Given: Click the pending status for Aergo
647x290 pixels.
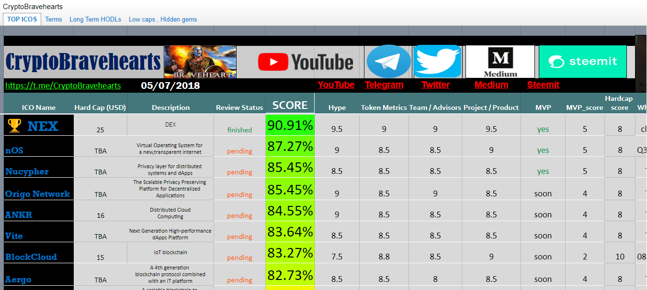Looking at the screenshot, I should coord(239,280).
